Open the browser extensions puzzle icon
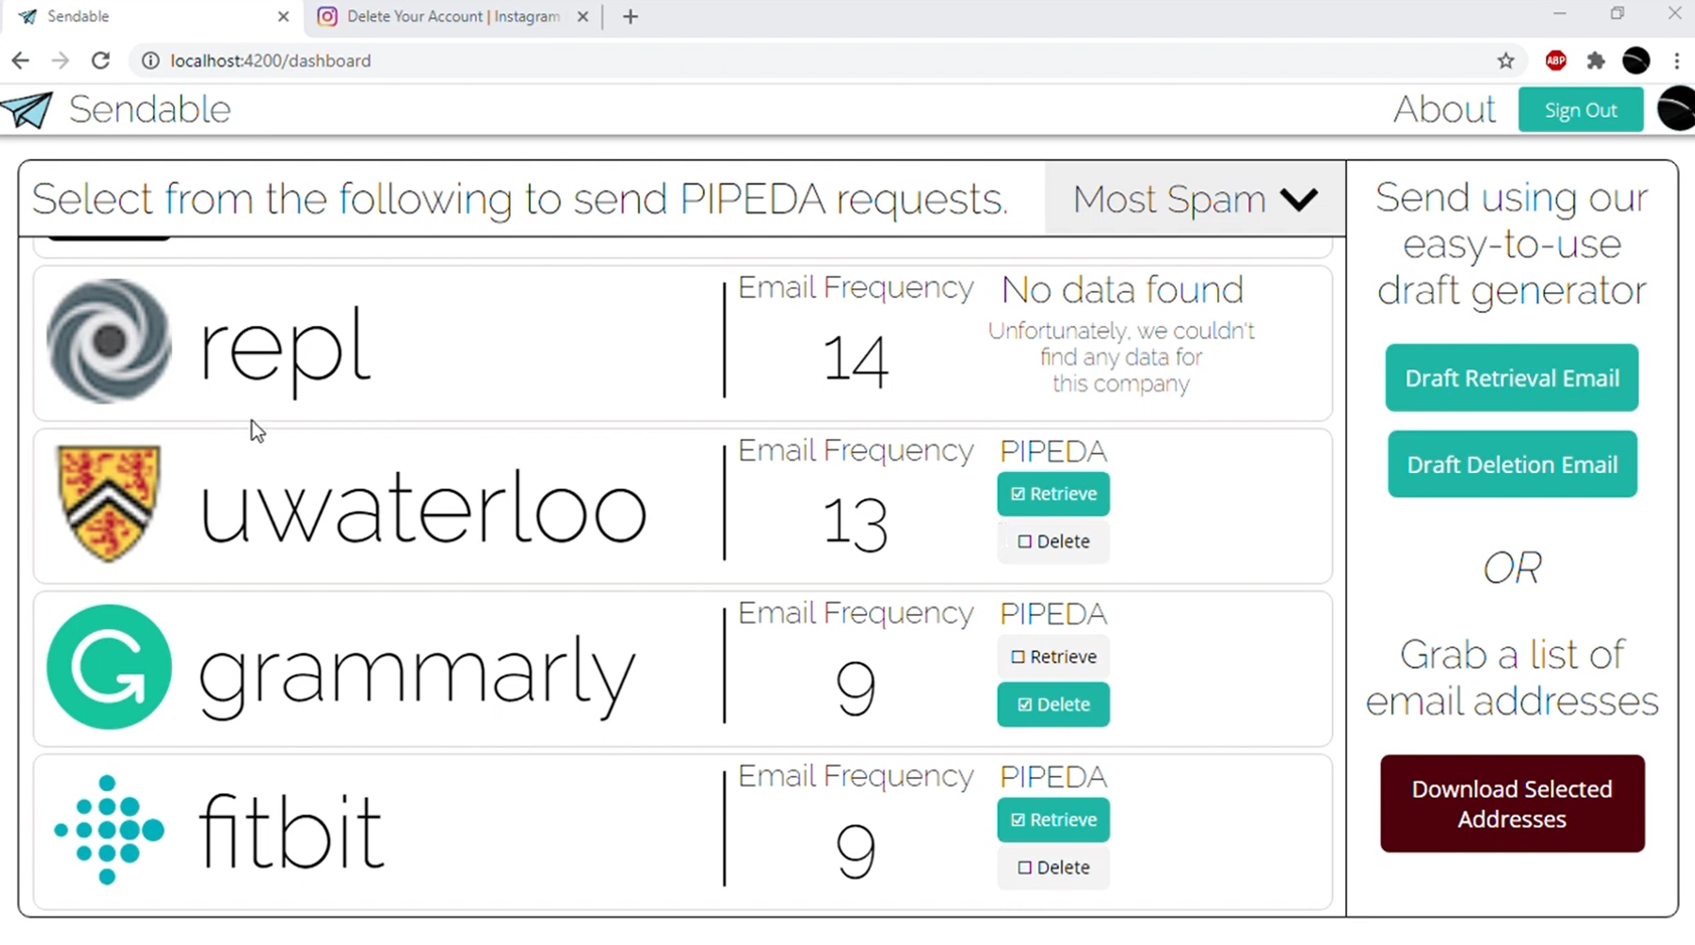Screen dimensions: 1695x945 [1596, 61]
